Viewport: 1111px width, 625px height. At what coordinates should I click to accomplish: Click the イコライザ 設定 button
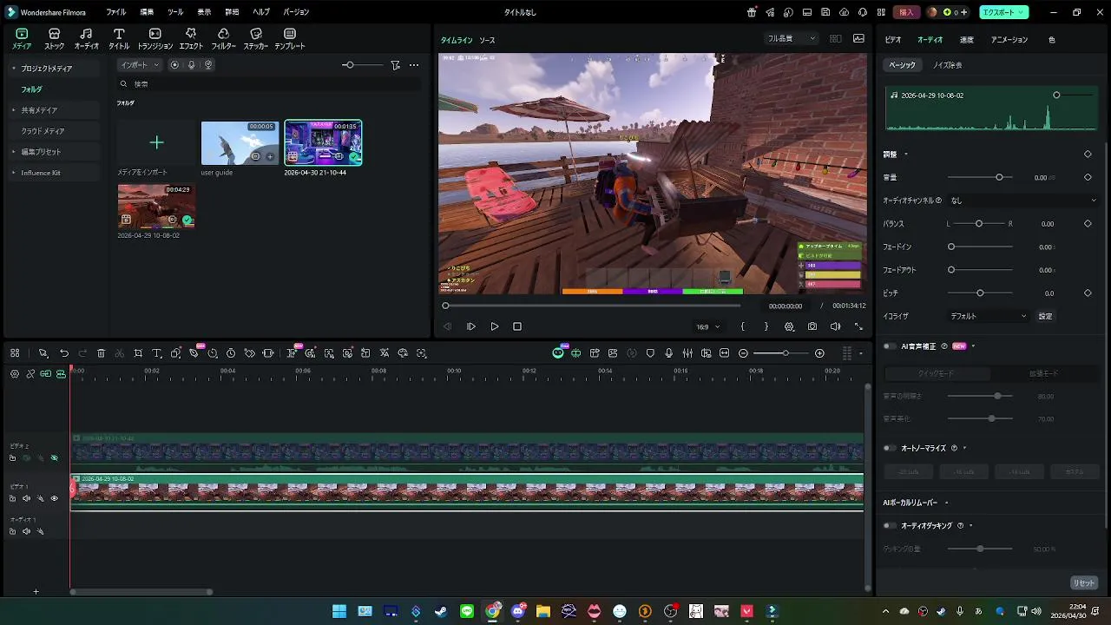(1045, 316)
